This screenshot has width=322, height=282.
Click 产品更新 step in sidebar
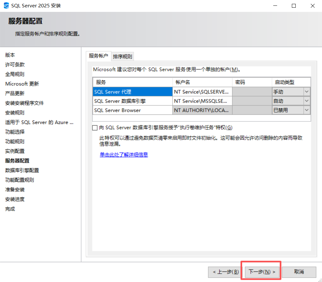pyautogui.click(x=15, y=93)
